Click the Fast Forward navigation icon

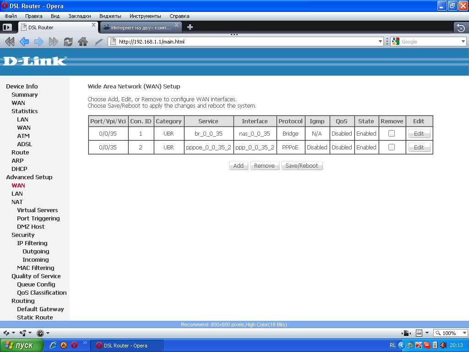click(x=54, y=42)
